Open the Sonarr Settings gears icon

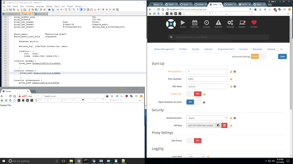tap(230, 23)
